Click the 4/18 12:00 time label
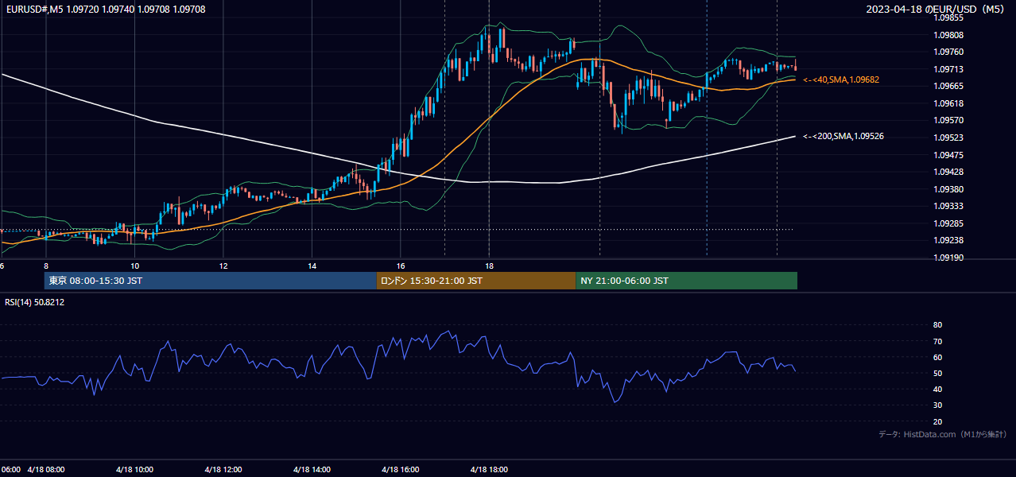The width and height of the screenshot is (1016, 477). point(223,470)
